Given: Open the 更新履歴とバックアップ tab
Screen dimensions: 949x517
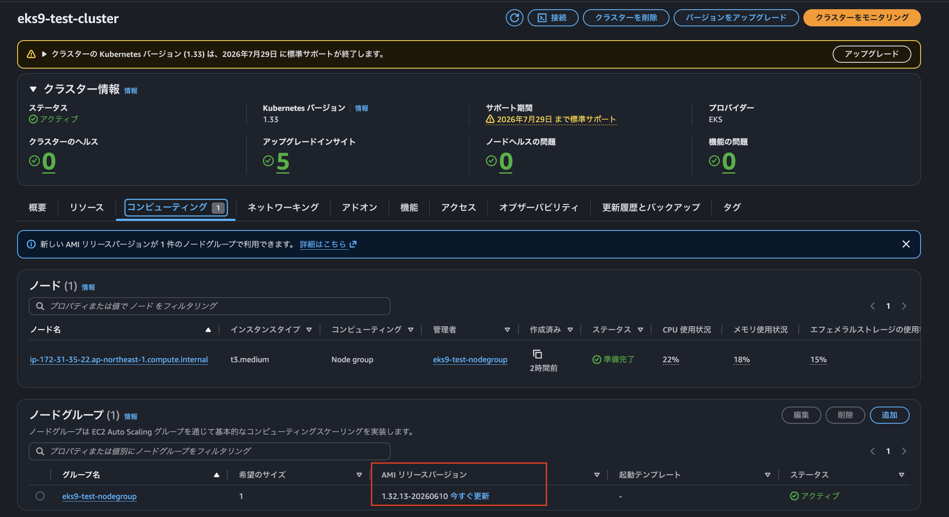Looking at the screenshot, I should (651, 207).
